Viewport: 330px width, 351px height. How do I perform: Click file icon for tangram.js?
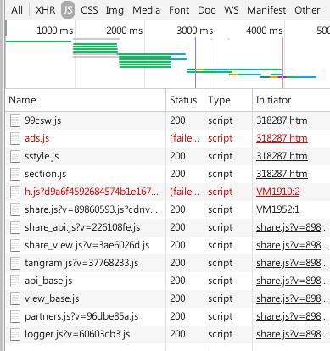(x=15, y=263)
